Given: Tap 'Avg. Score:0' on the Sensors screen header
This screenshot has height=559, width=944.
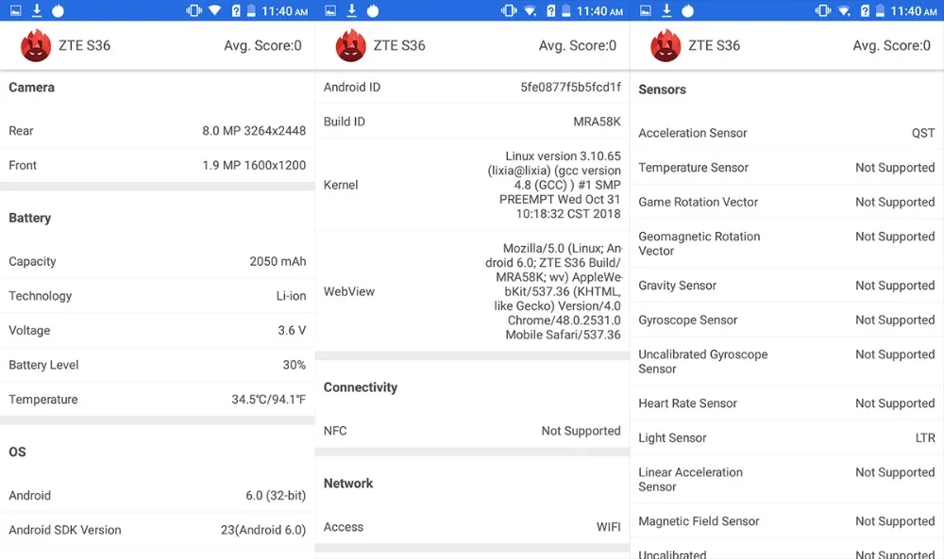Looking at the screenshot, I should point(892,45).
